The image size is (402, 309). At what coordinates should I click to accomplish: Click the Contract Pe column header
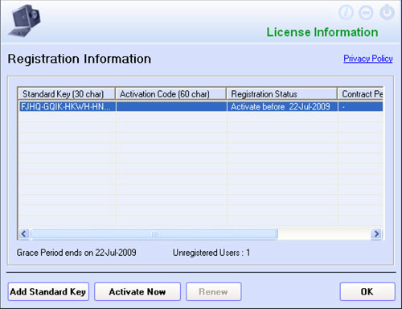(360, 94)
